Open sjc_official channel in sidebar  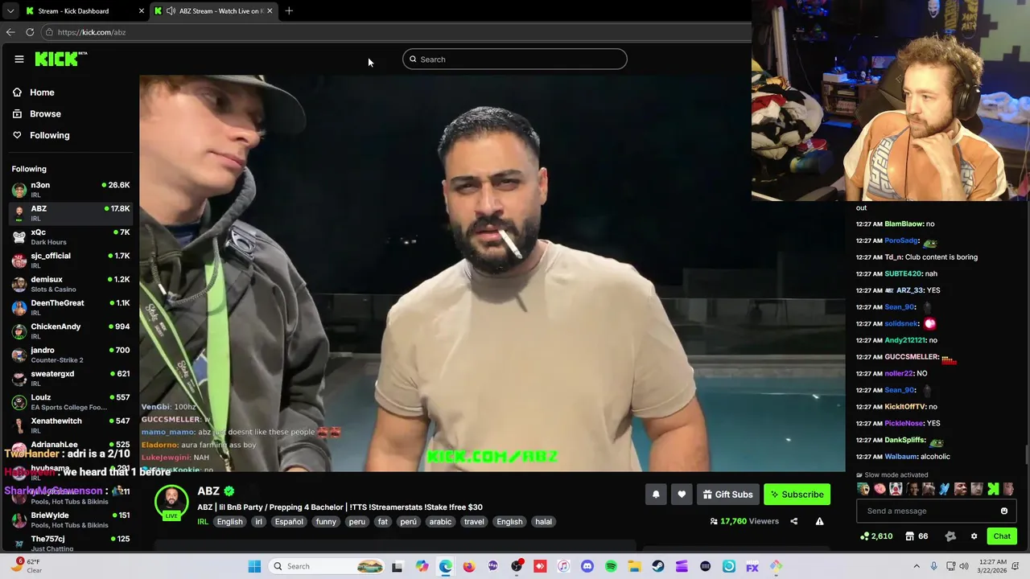(x=71, y=261)
